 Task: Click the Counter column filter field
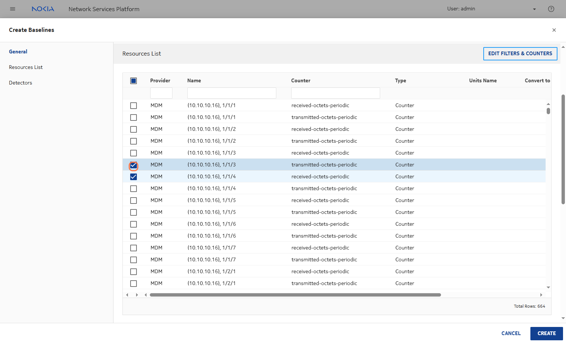[x=335, y=93]
